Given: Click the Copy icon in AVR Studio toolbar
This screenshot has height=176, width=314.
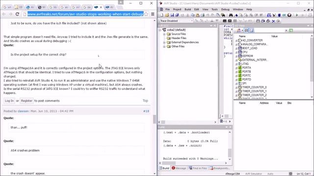Looking at the screenshot, I should (x=192, y=15).
